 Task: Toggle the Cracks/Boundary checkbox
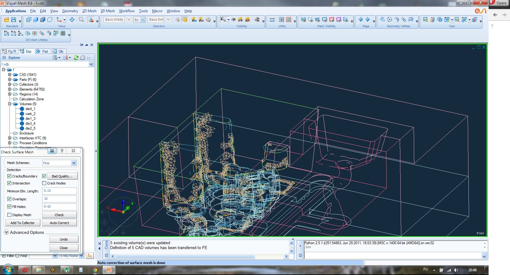tap(9, 176)
